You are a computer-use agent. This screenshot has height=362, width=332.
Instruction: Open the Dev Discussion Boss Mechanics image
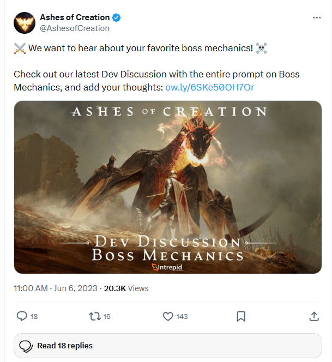(x=168, y=187)
